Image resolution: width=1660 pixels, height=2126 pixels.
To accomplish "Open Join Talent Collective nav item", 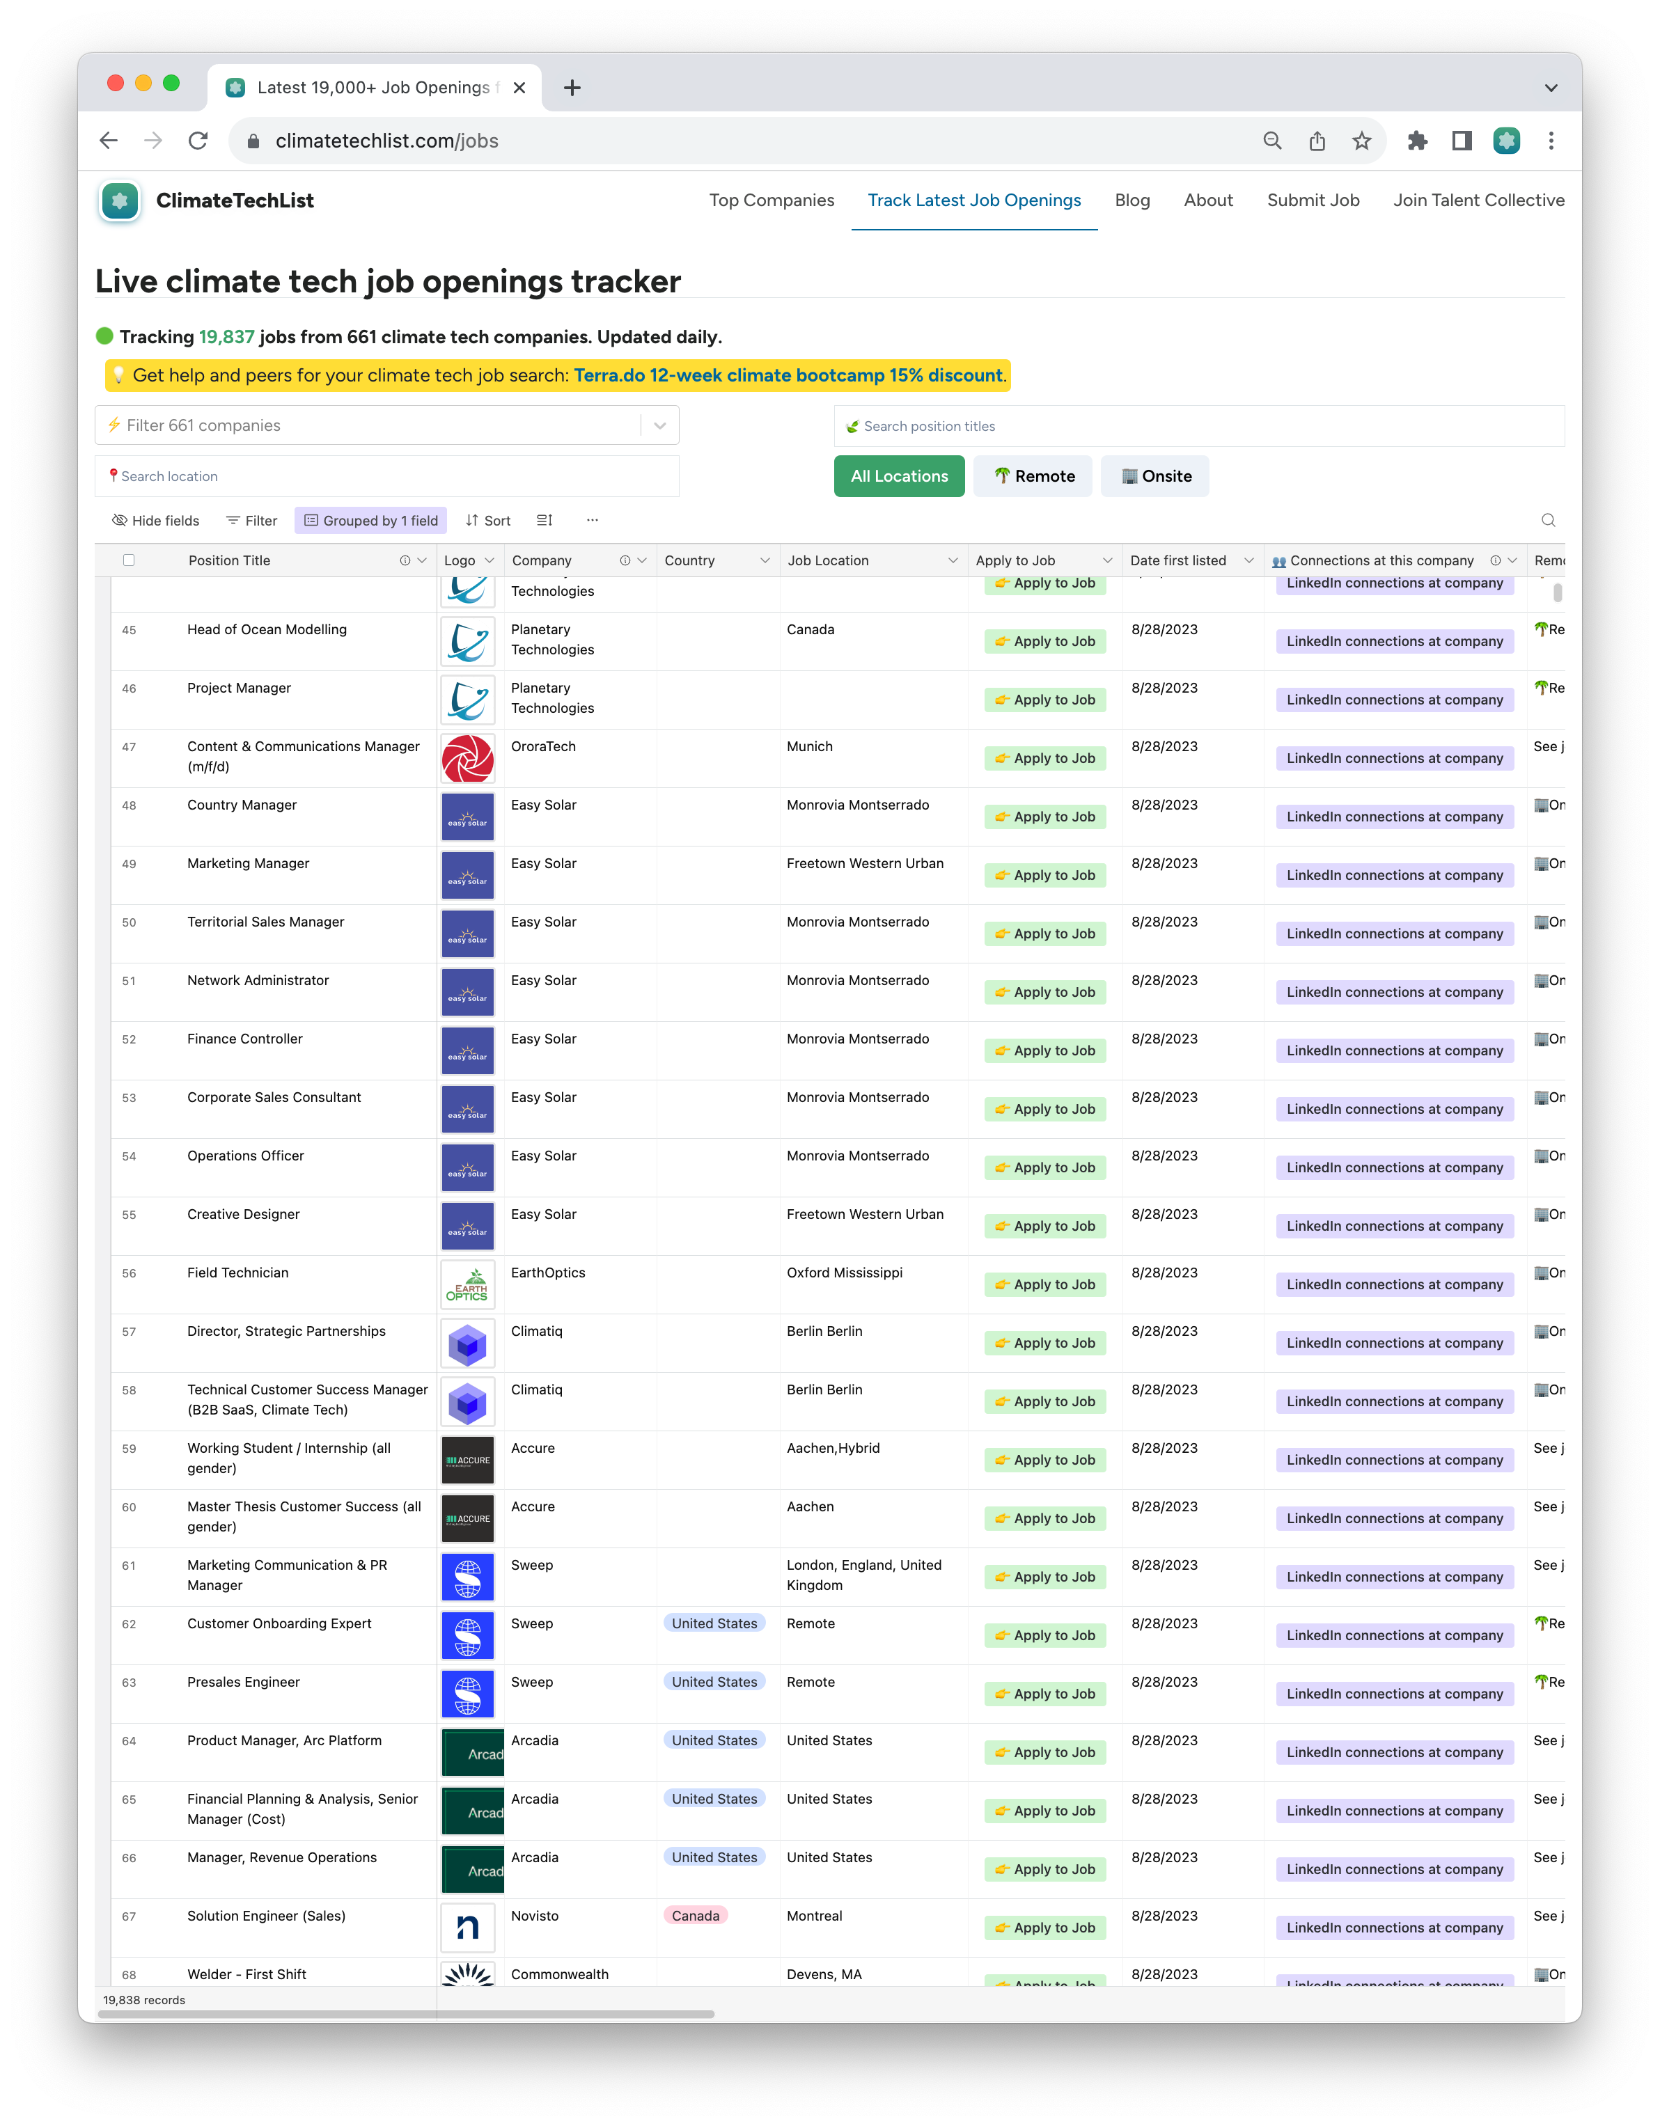I will pos(1478,200).
